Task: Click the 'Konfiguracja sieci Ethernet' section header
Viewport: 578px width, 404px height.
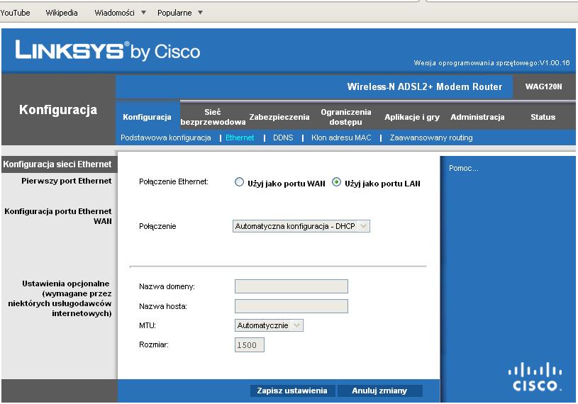Action: 57,164
